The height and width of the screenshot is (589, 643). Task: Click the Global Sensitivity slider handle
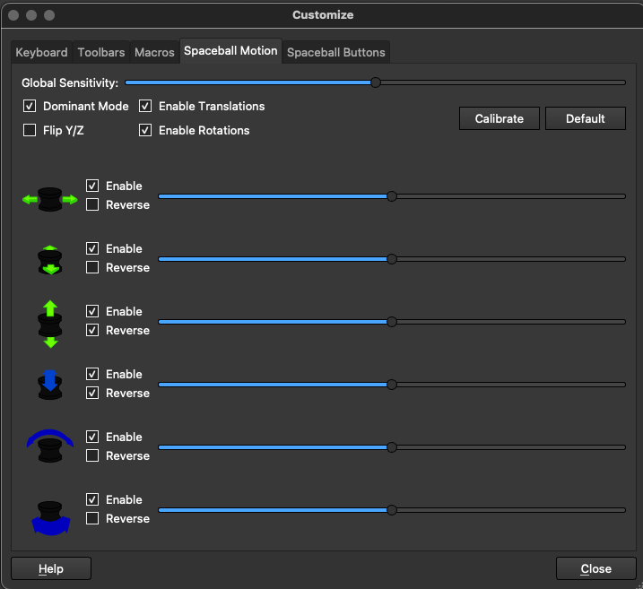375,82
